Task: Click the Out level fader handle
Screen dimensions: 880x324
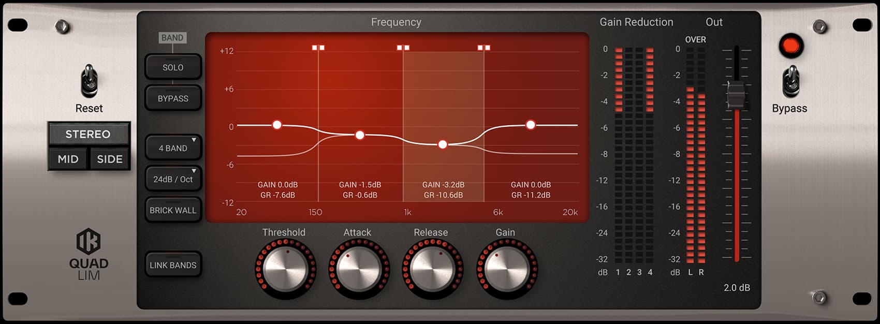Action: click(736, 97)
